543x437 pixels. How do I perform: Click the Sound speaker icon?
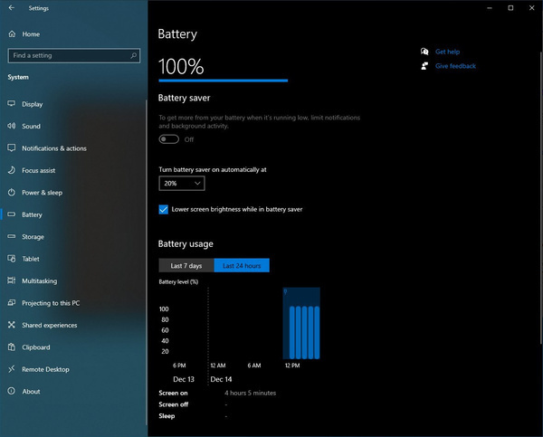(x=12, y=126)
